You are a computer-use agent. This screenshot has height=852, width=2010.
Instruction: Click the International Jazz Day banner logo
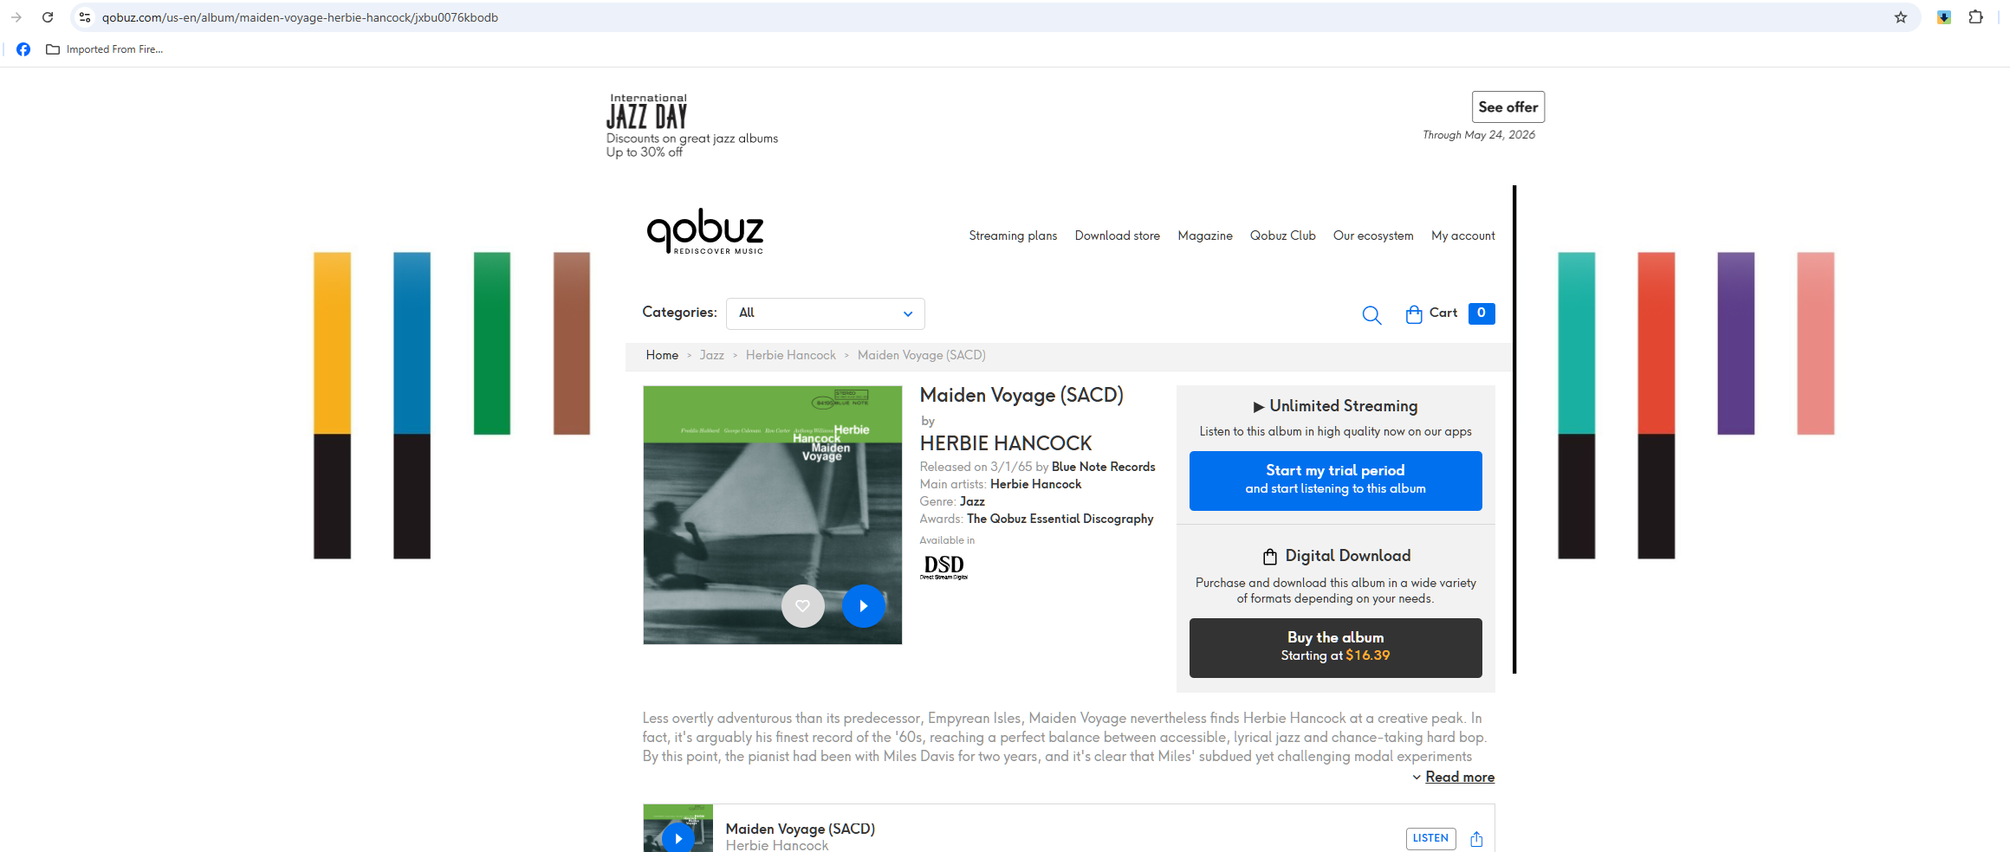(647, 112)
